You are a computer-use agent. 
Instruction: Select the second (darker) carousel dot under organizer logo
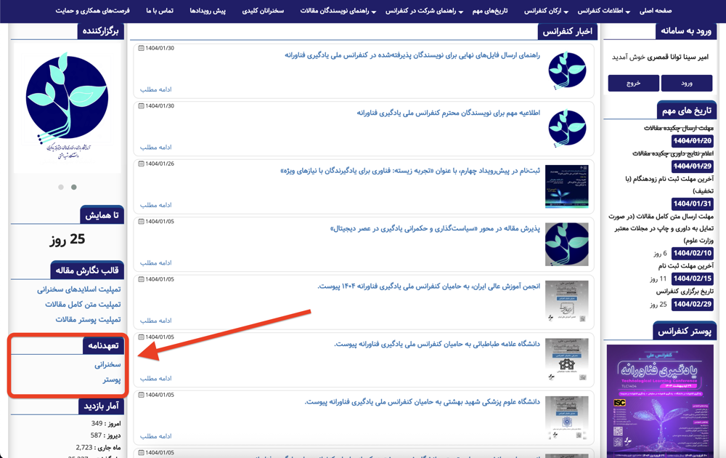click(74, 188)
